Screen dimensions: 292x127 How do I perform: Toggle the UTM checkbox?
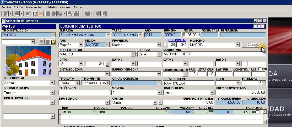260,69
